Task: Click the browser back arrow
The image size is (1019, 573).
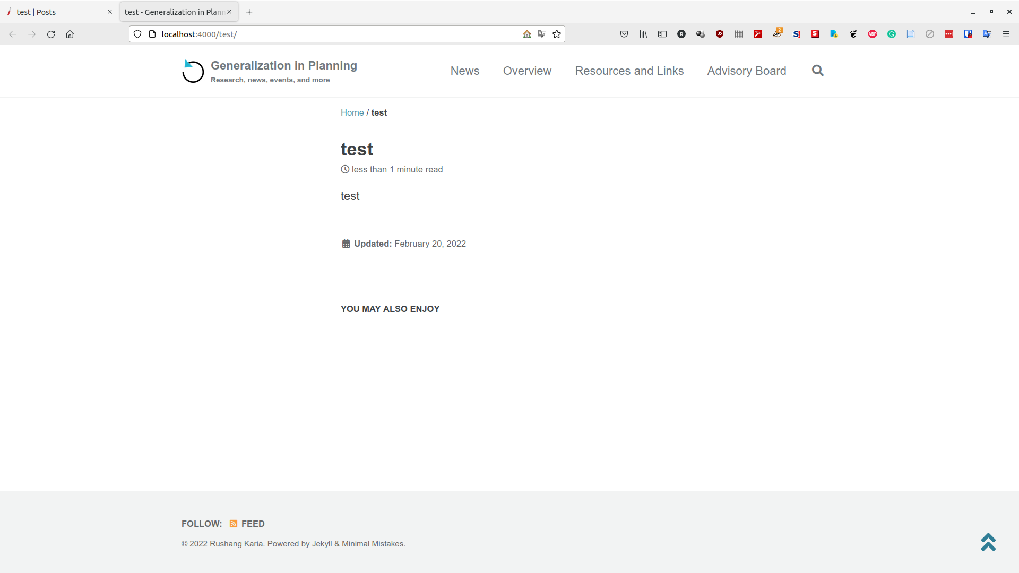Action: tap(13, 34)
